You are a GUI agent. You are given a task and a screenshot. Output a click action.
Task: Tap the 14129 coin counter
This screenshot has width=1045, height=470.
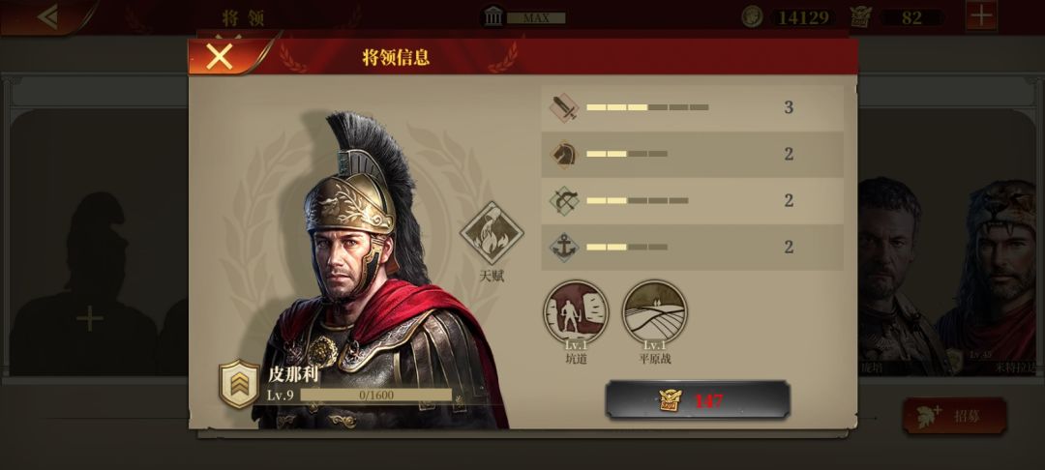[x=789, y=17]
